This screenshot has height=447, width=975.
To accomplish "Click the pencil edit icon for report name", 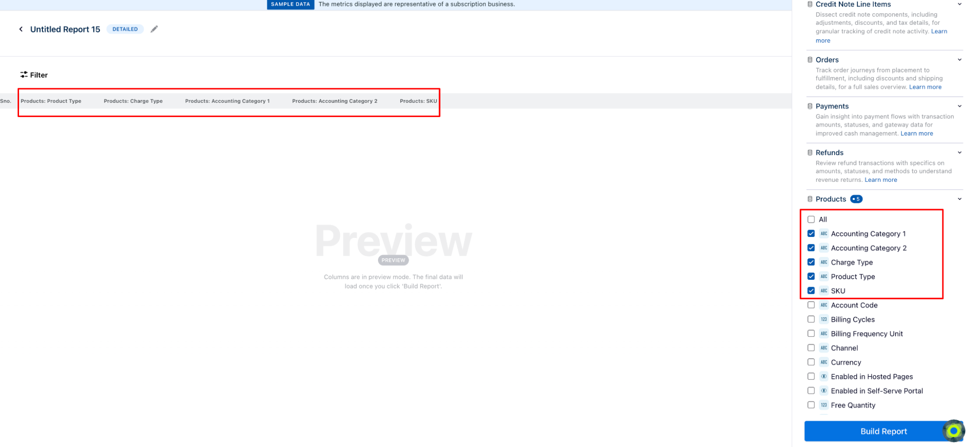I will point(154,29).
